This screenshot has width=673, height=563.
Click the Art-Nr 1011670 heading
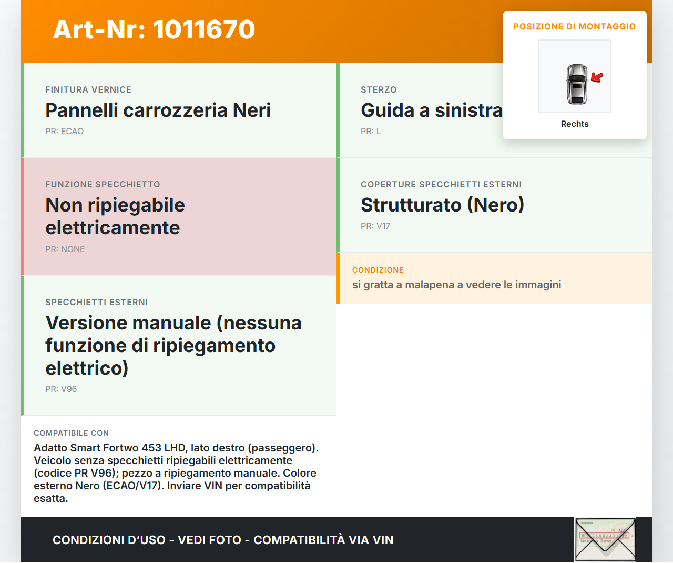click(x=154, y=30)
